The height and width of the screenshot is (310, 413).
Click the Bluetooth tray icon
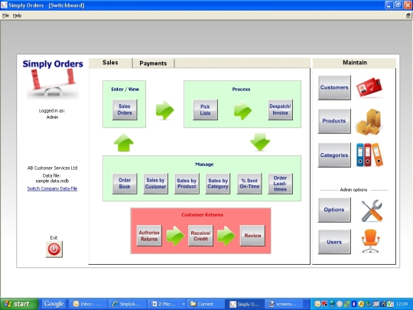[x=354, y=304]
